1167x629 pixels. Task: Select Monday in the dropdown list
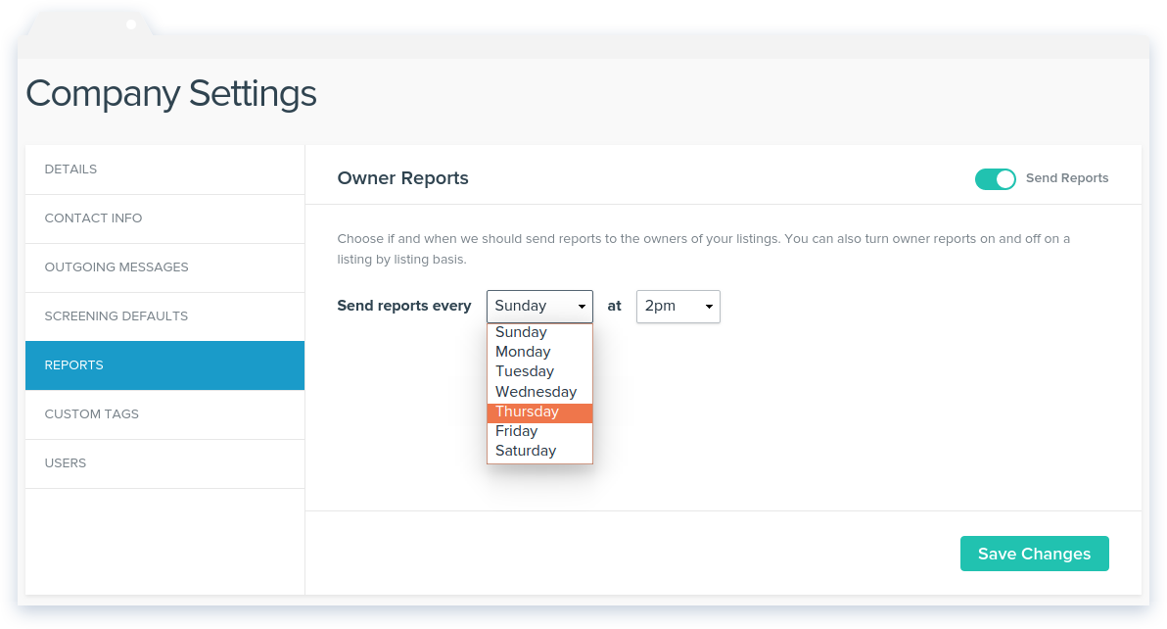(539, 352)
